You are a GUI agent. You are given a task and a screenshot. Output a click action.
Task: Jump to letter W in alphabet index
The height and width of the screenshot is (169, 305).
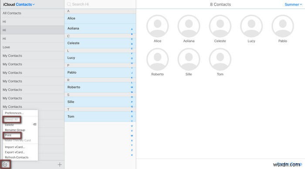[132, 136]
